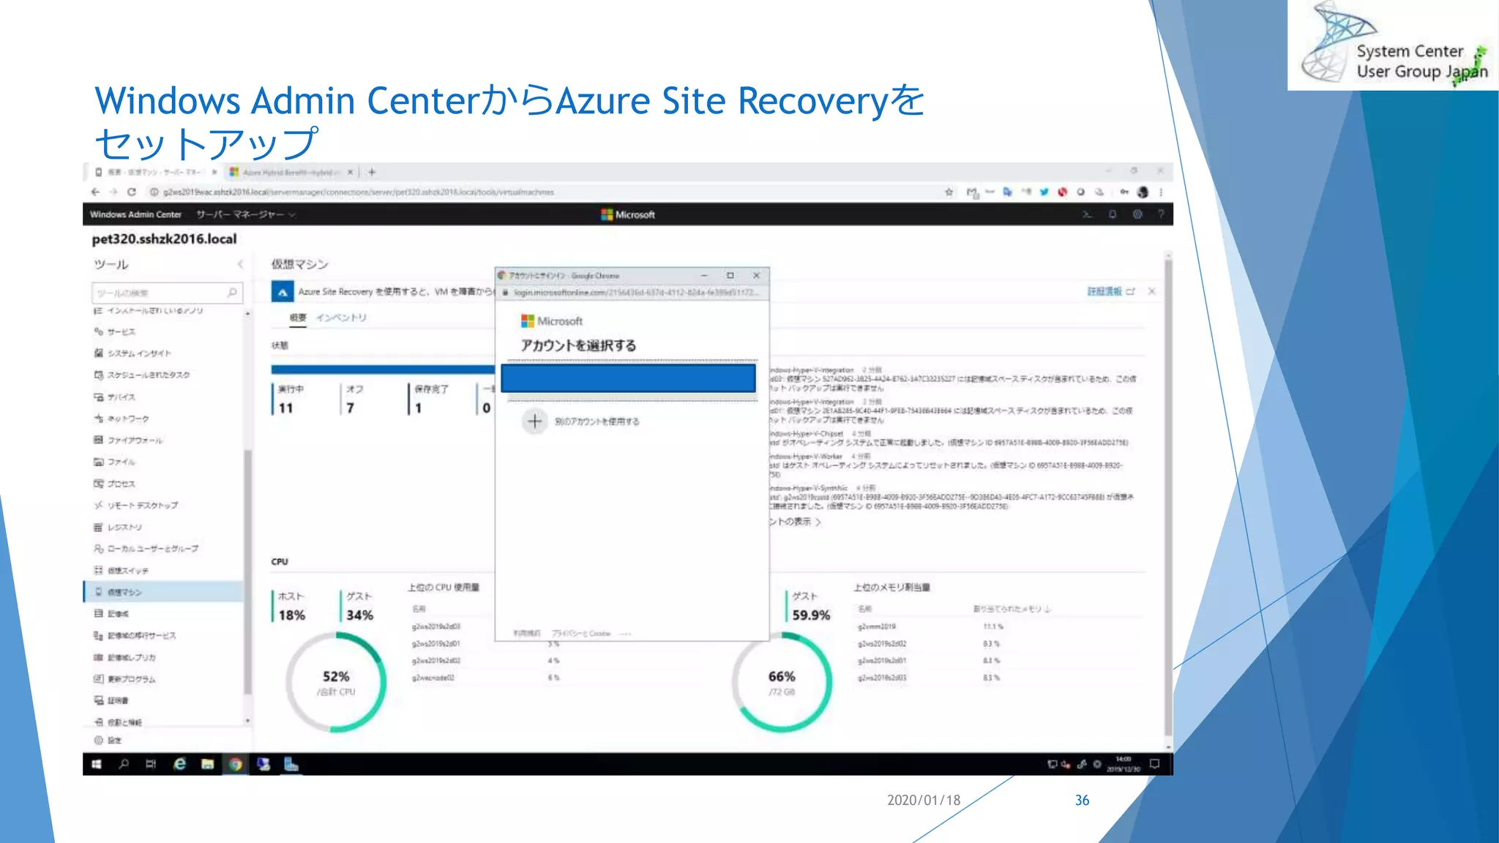Switch to the 概要 tab

(x=298, y=318)
